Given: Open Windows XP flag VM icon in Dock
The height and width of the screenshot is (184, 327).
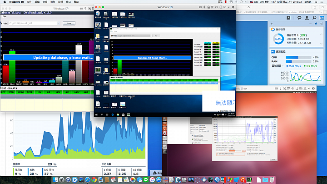Looking at the screenshot, I should coord(230,179).
